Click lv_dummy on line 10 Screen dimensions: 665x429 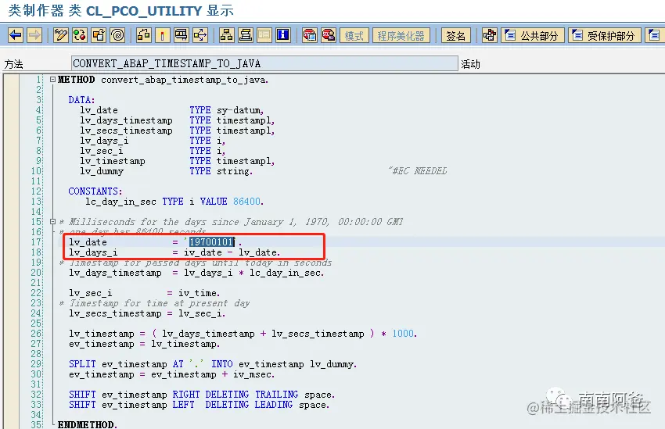coord(102,171)
